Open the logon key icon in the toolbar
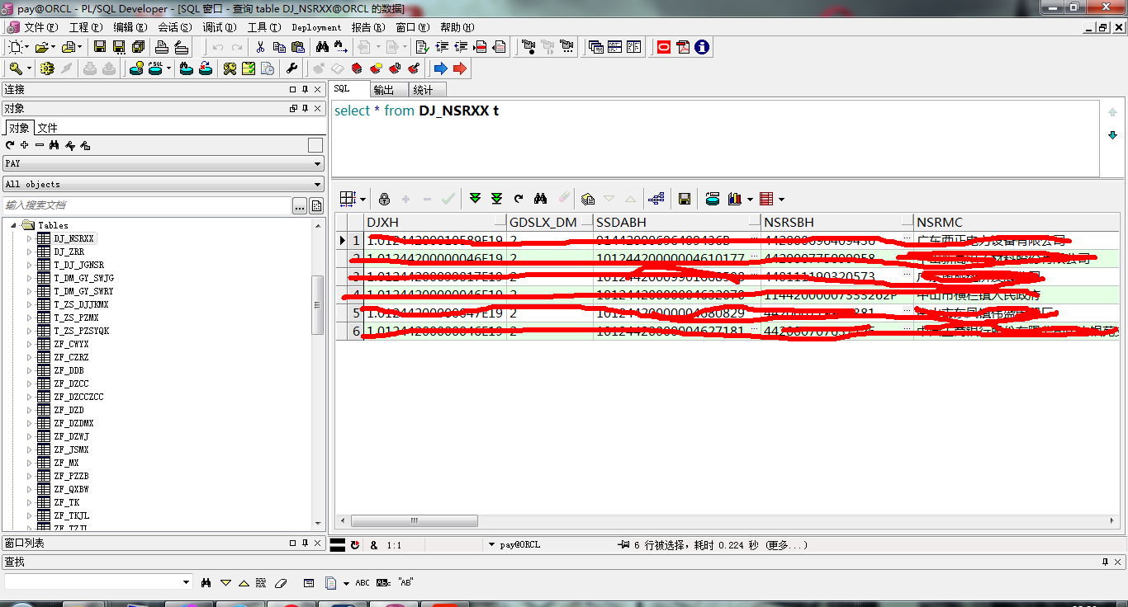This screenshot has height=607, width=1128. click(16, 68)
